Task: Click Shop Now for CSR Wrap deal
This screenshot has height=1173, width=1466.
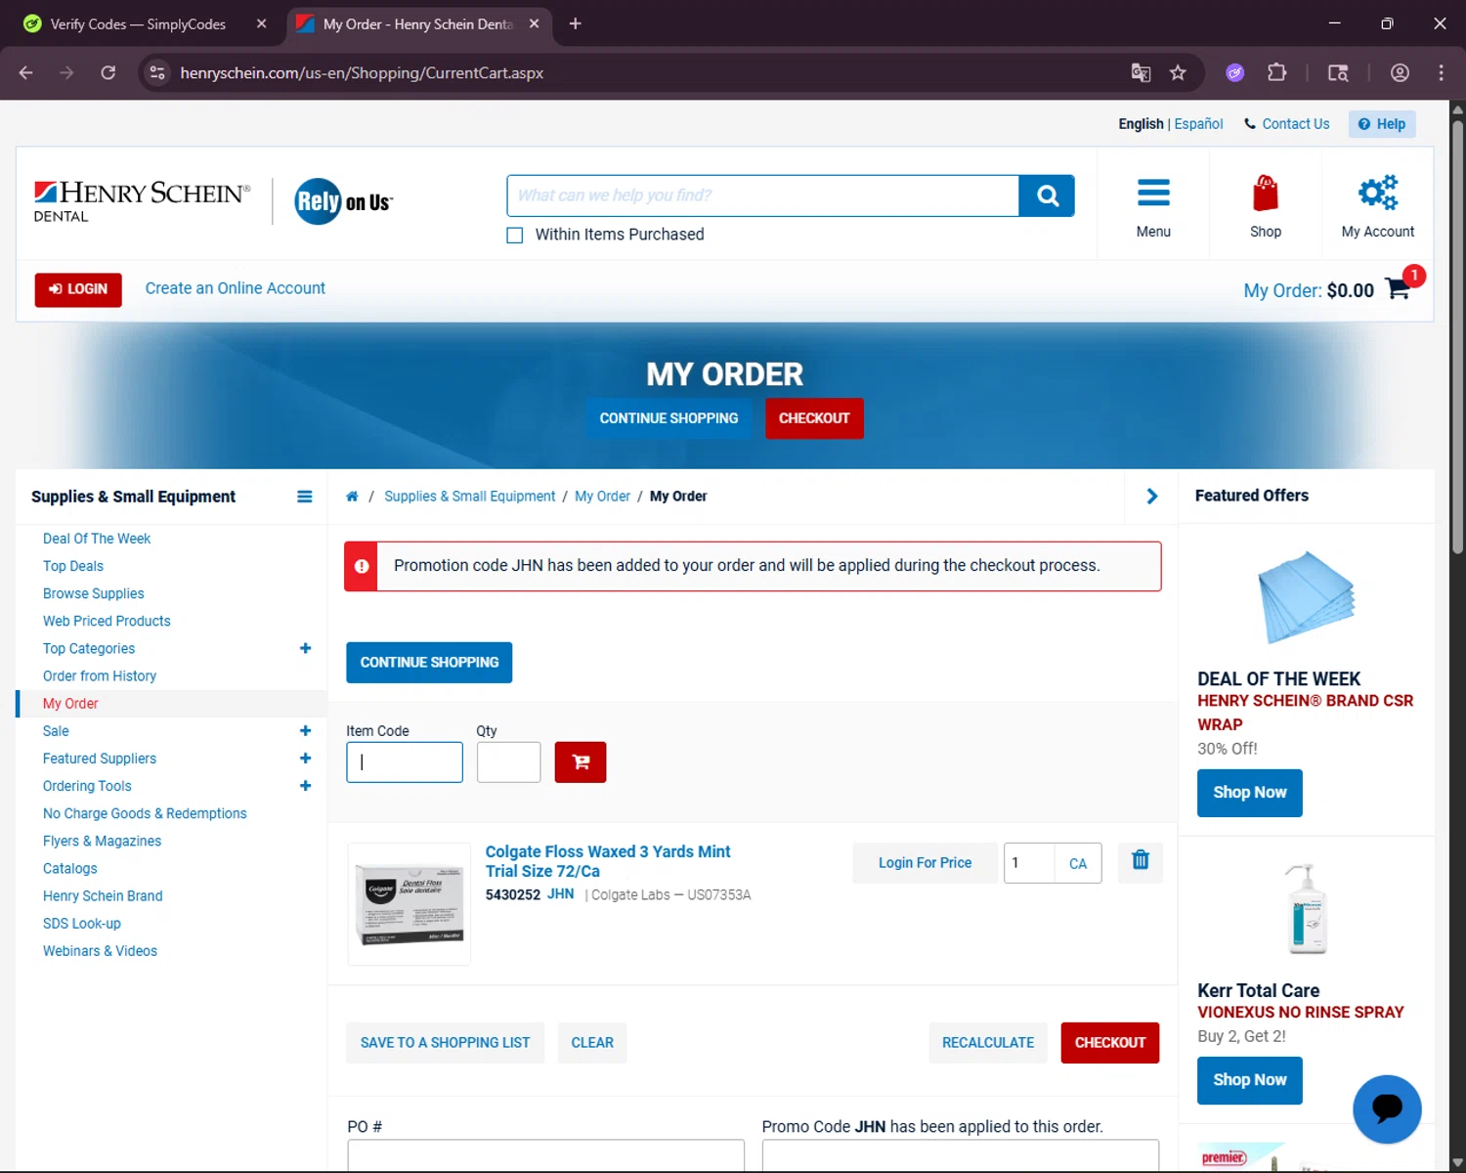Action: 1249,793
